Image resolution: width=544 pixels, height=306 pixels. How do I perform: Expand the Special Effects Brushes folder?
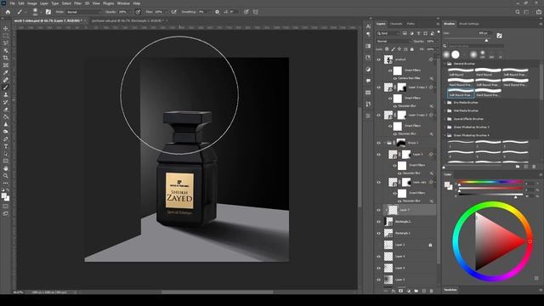pyautogui.click(x=445, y=119)
